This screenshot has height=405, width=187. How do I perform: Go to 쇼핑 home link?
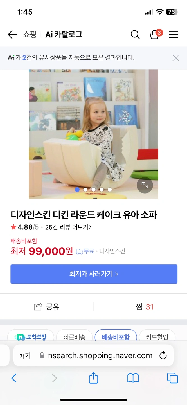[30, 35]
